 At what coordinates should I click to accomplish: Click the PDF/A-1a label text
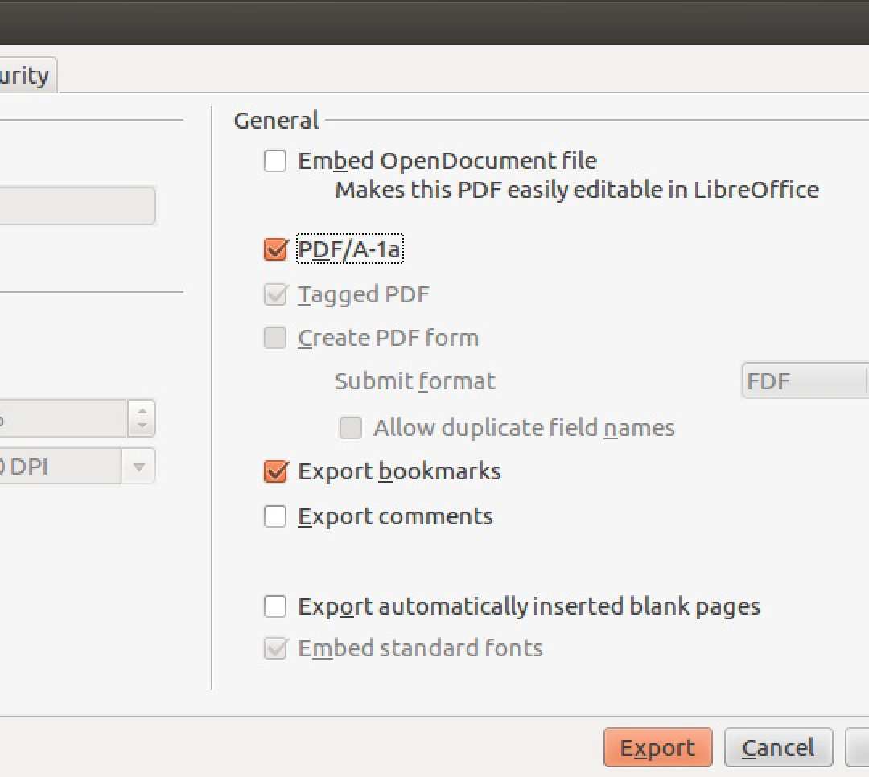pyautogui.click(x=349, y=249)
